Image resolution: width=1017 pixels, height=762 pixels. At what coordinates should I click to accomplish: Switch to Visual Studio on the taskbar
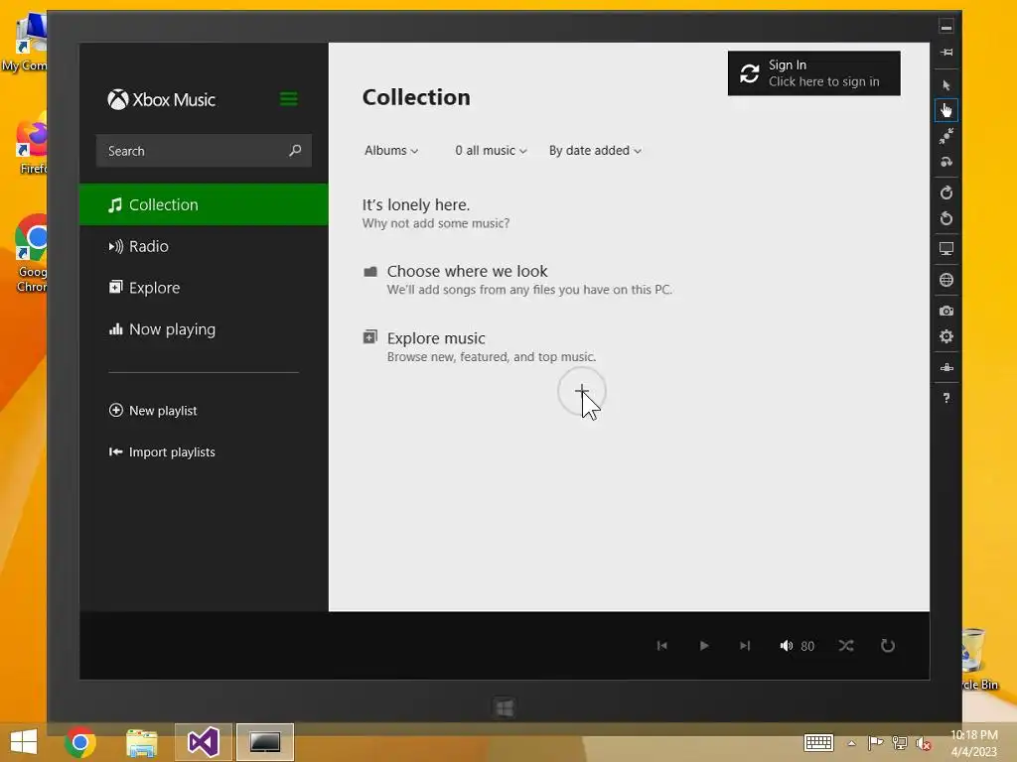pos(203,742)
